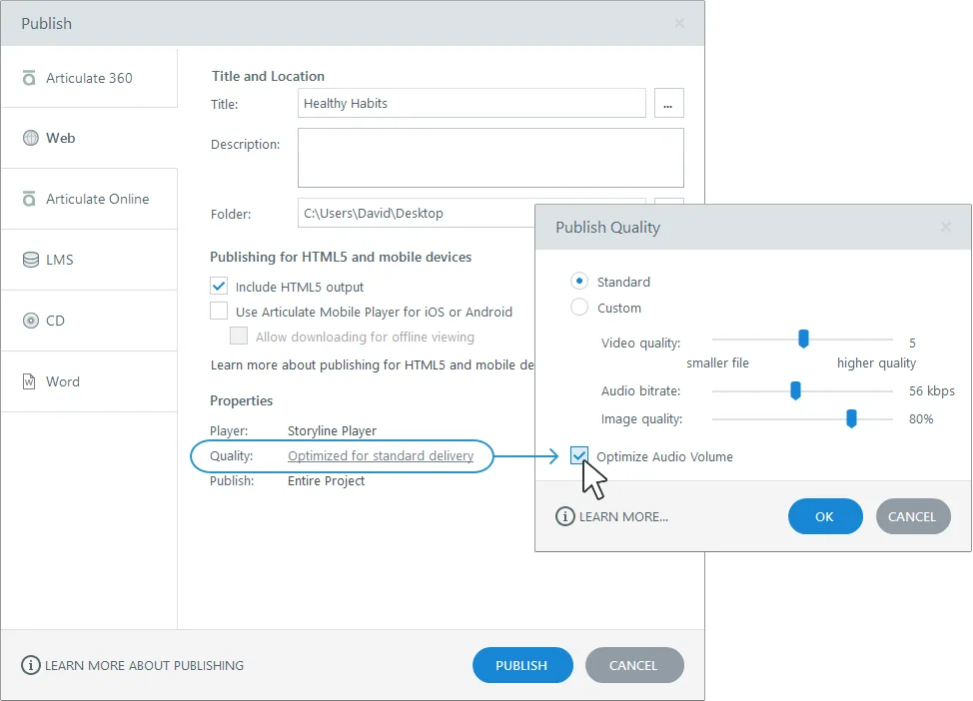Toggle Optimize Audio Volume checkbox
This screenshot has width=973, height=701.
[579, 456]
